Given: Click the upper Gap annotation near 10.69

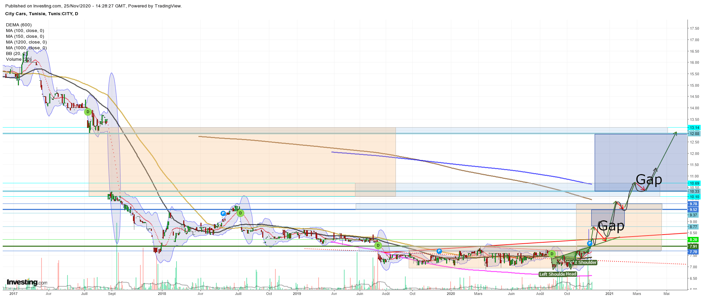Looking at the screenshot, I should point(649,180).
